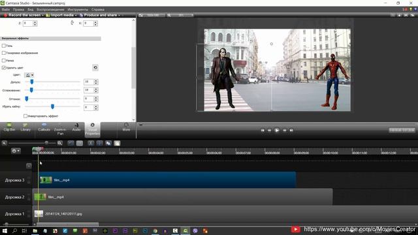Viewport: 418px width, 235px height.
Task: Click the reset remove-color effect icon
Action: tap(95, 67)
